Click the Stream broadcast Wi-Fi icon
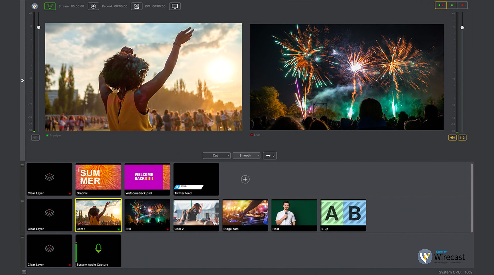 (x=50, y=6)
